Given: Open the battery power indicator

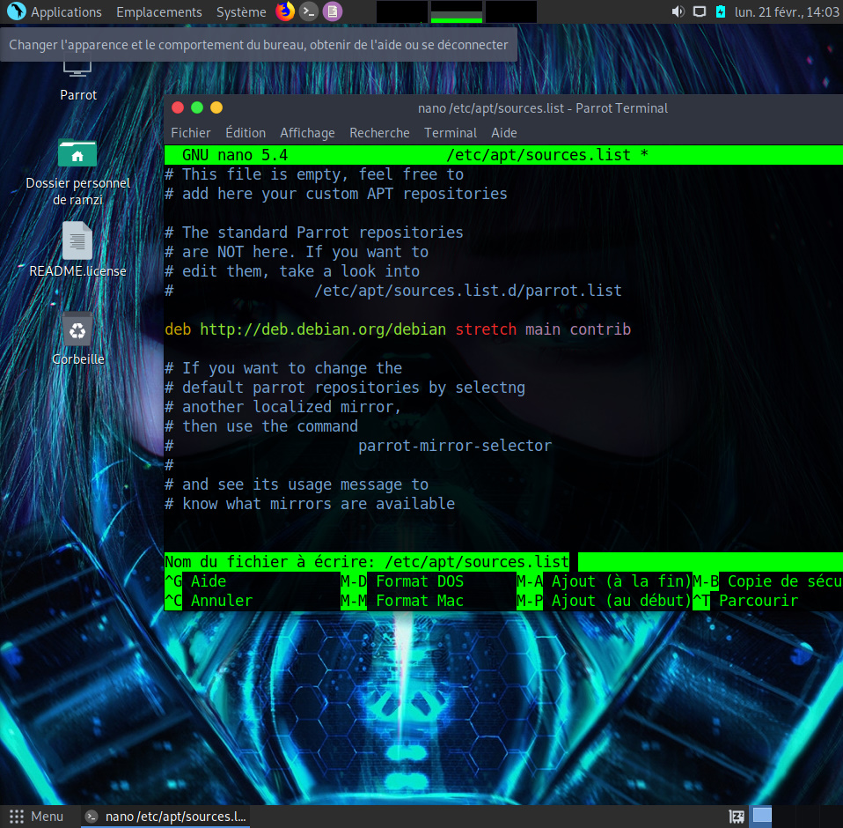Looking at the screenshot, I should [721, 11].
